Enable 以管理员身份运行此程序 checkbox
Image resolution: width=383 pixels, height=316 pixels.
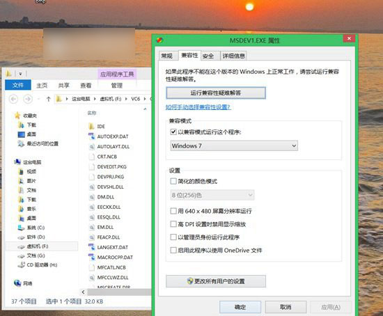[173, 237]
